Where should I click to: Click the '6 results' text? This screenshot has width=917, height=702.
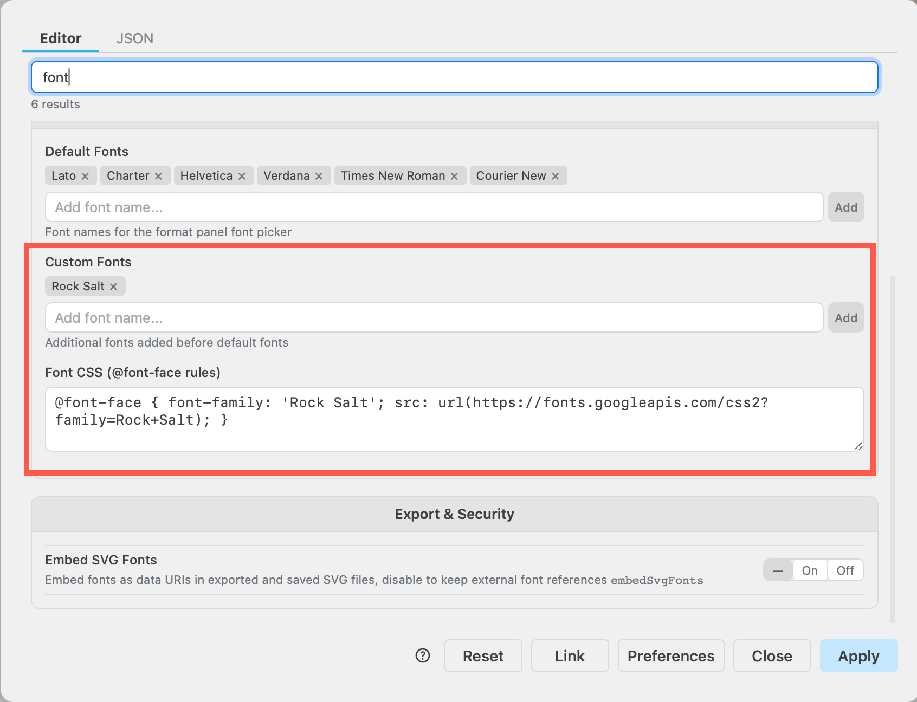pyautogui.click(x=55, y=104)
